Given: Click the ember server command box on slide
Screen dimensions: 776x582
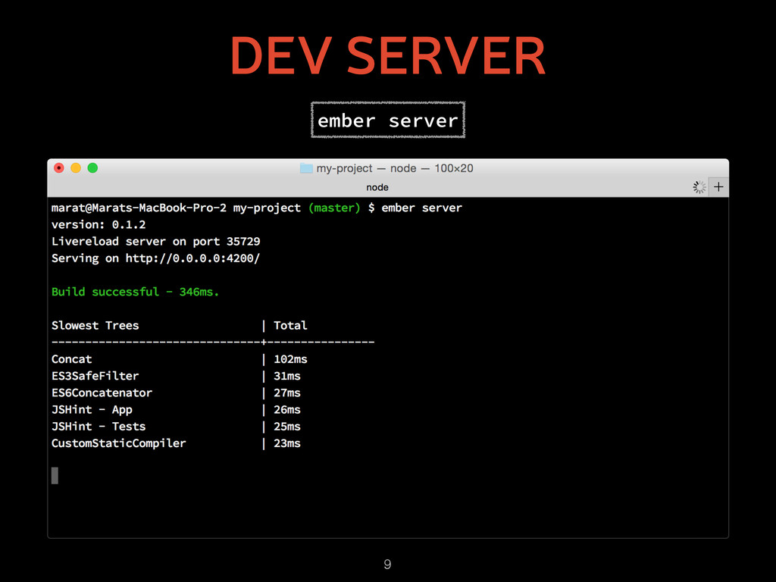Looking at the screenshot, I should click(388, 120).
